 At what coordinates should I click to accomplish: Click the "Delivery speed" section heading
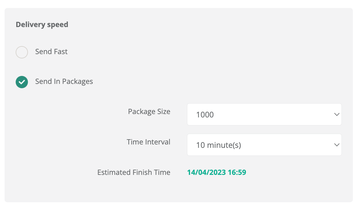[x=42, y=25]
